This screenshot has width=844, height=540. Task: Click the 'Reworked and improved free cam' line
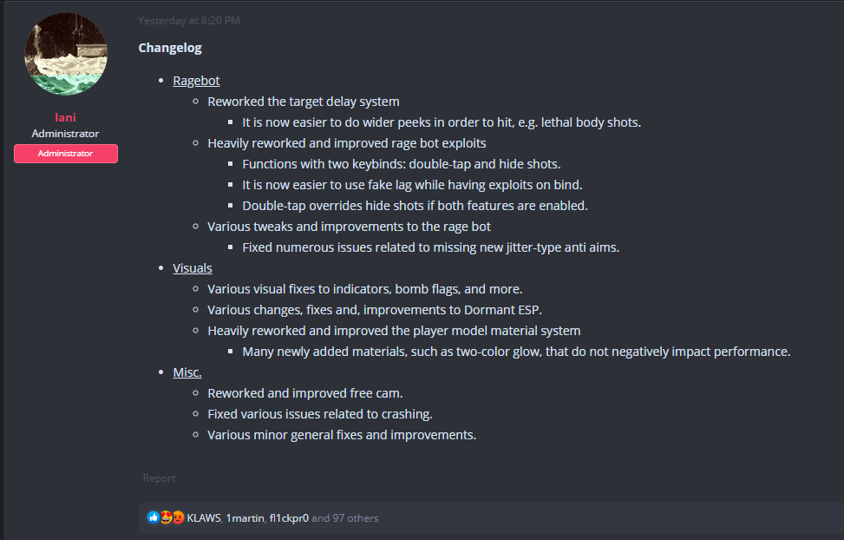pyautogui.click(x=304, y=393)
